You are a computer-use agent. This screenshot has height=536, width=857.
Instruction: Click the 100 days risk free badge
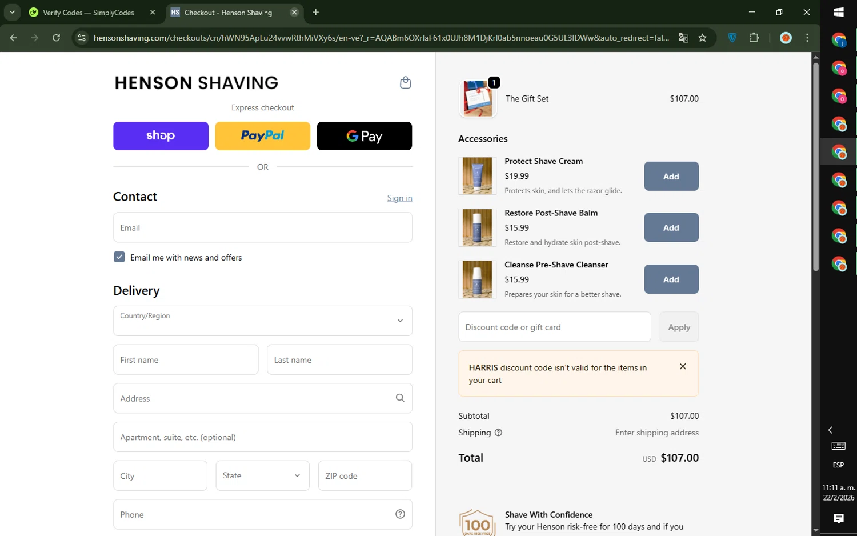477,522
